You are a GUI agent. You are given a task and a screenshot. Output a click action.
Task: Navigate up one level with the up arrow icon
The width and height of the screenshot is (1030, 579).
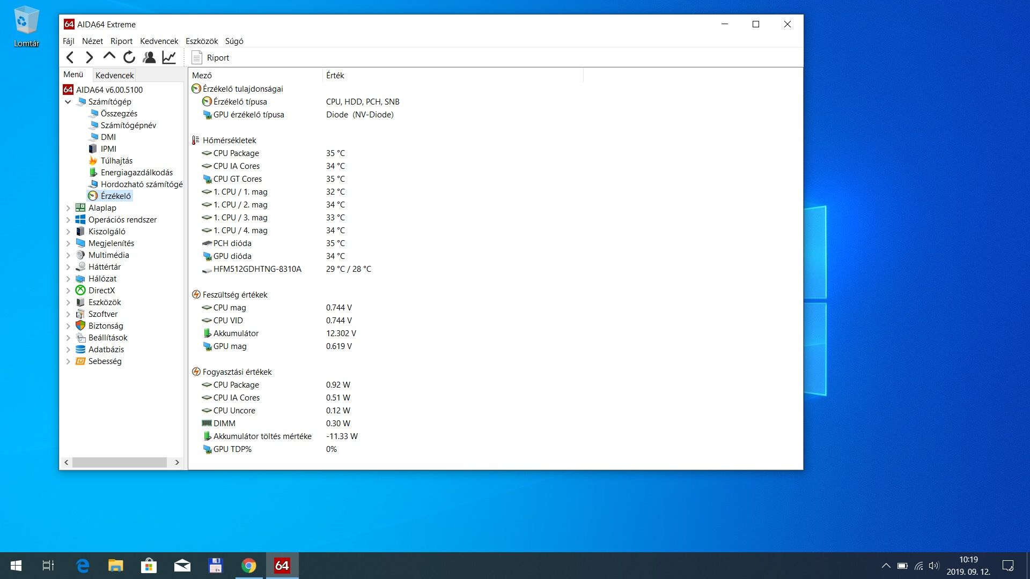click(109, 56)
